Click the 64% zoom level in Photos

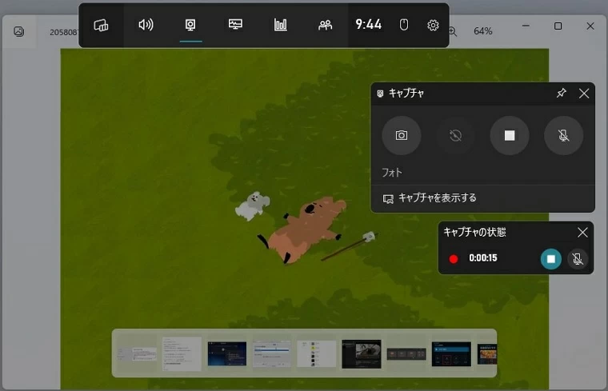(482, 31)
